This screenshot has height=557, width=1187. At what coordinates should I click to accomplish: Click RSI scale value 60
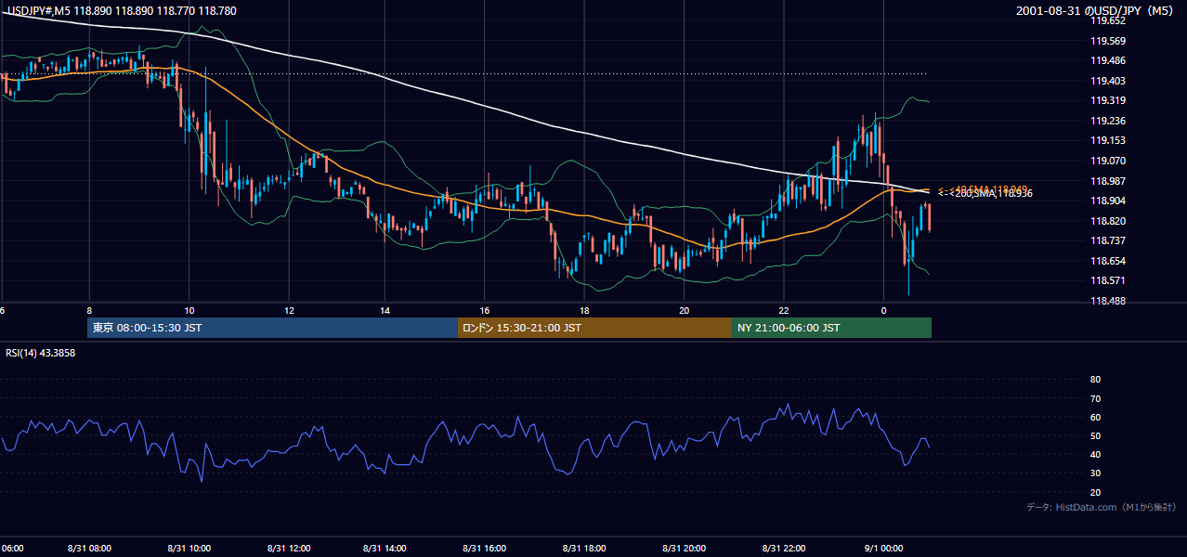coord(1095,417)
